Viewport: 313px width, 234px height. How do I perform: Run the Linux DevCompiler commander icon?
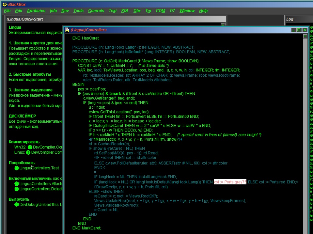tap(28, 152)
